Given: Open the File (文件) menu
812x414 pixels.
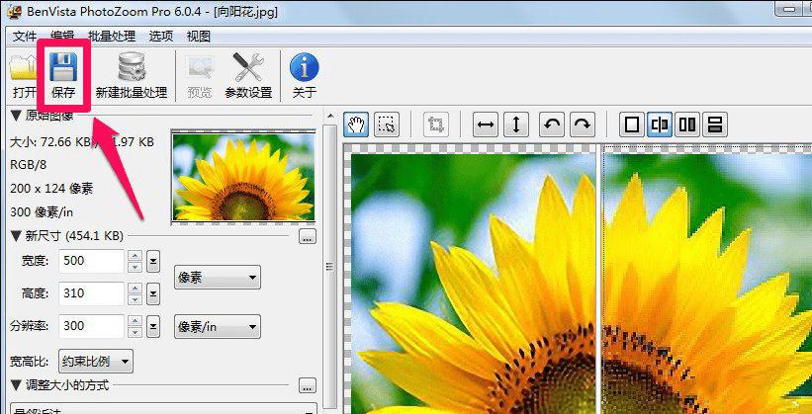Looking at the screenshot, I should [25, 37].
